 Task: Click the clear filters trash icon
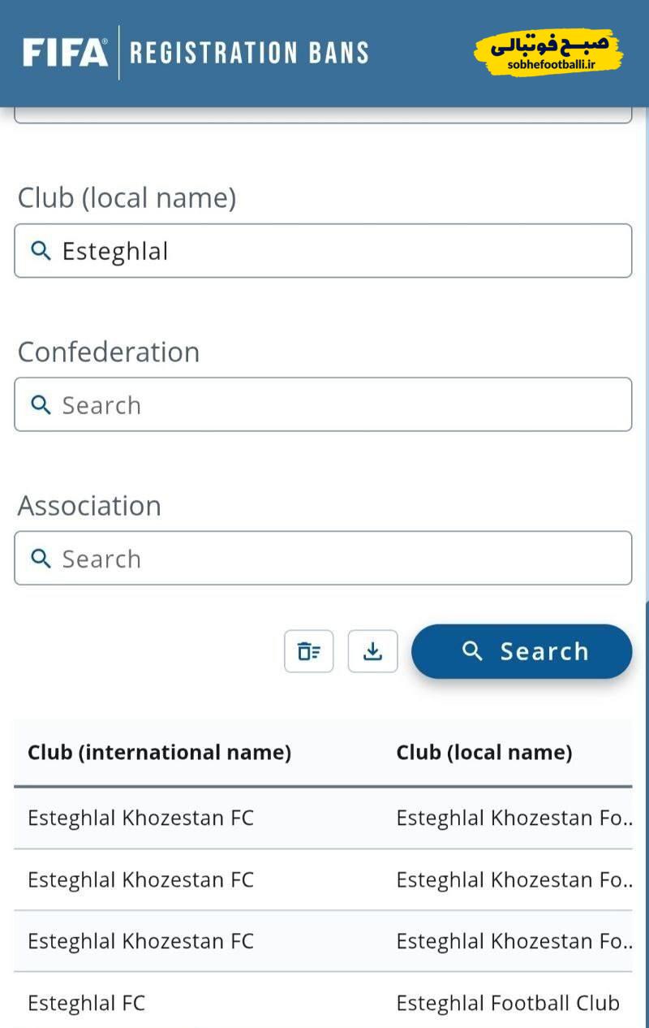point(308,651)
